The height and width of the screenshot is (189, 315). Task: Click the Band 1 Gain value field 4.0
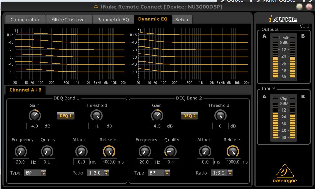pos(35,126)
